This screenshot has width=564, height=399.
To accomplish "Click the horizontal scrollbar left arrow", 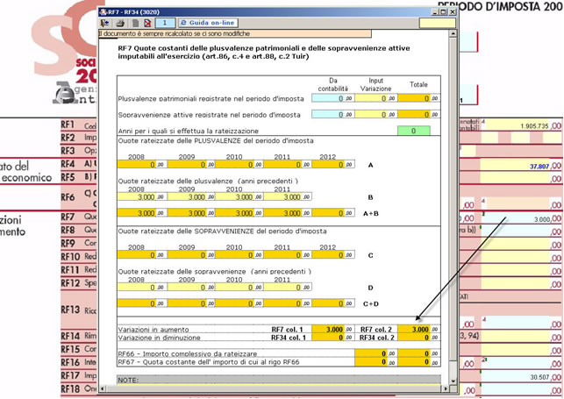I will [102, 393].
